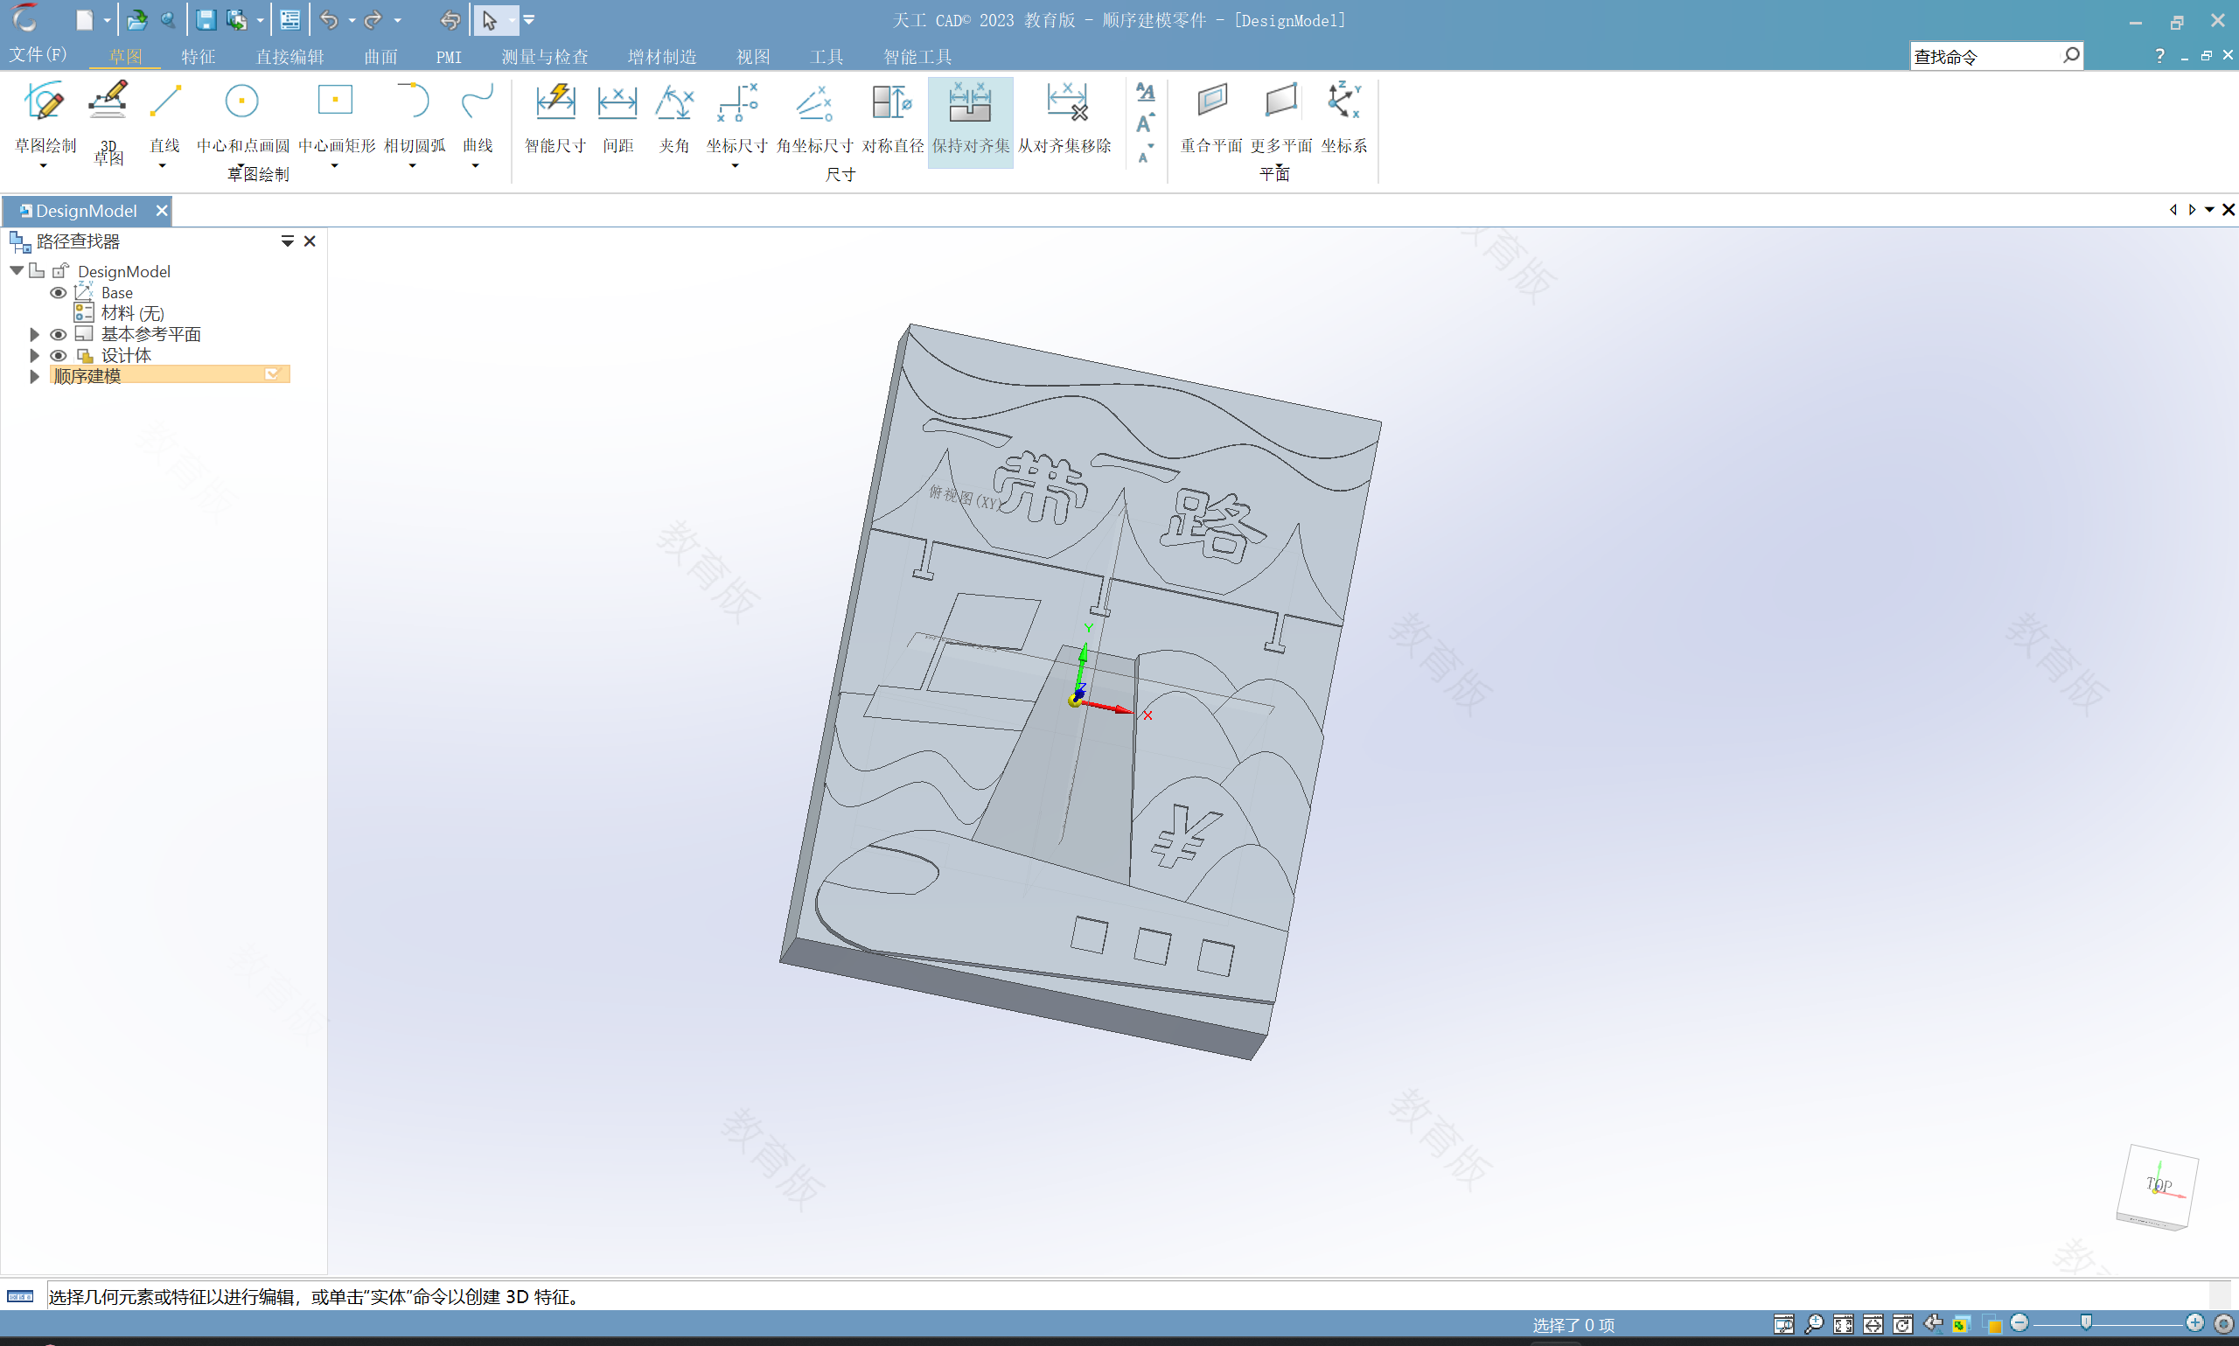
Task: Click the zoom out minus button
Action: tap(2019, 1323)
